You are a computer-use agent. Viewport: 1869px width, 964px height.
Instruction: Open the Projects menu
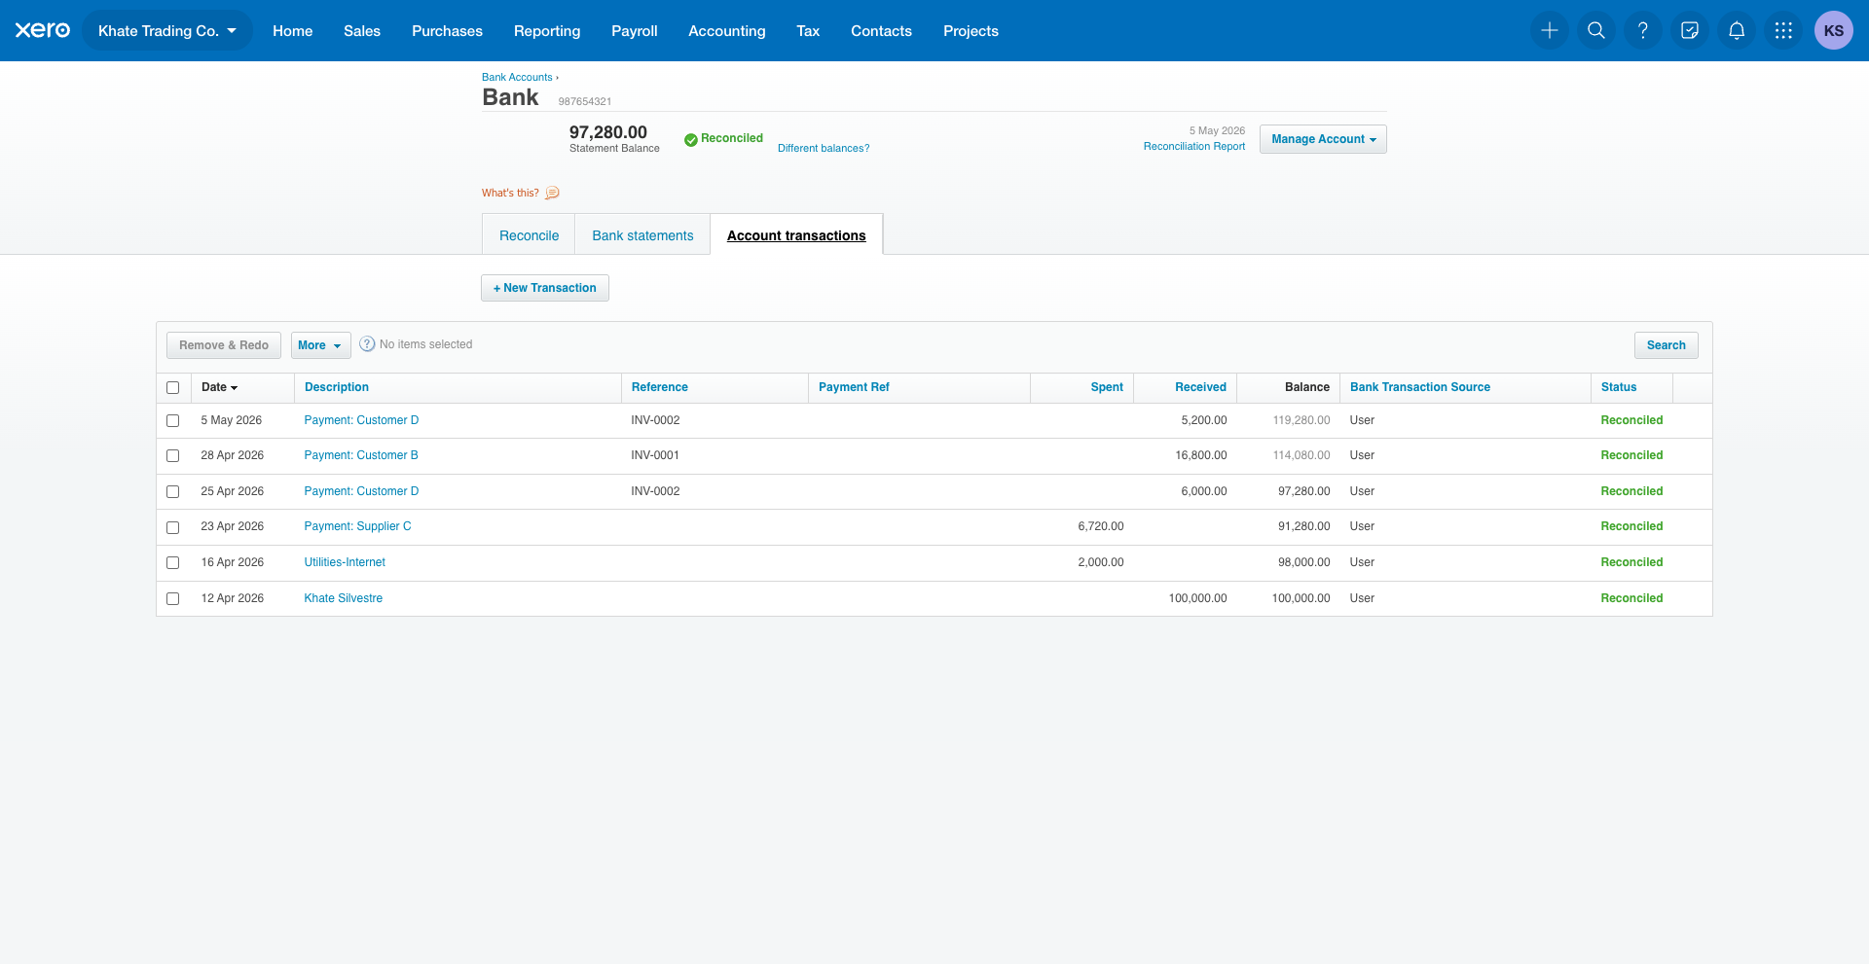click(971, 30)
